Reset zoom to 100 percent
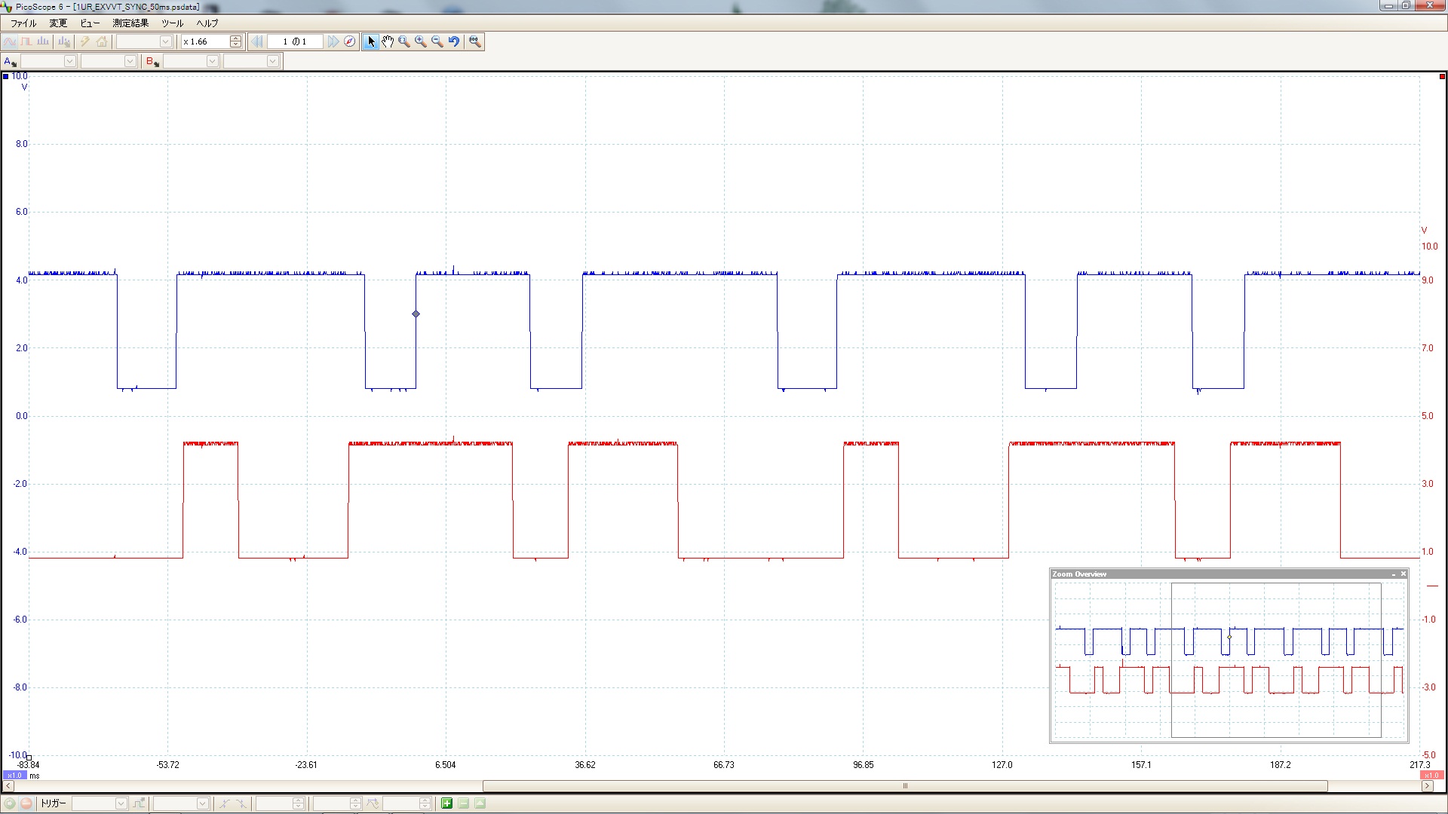 pyautogui.click(x=475, y=41)
